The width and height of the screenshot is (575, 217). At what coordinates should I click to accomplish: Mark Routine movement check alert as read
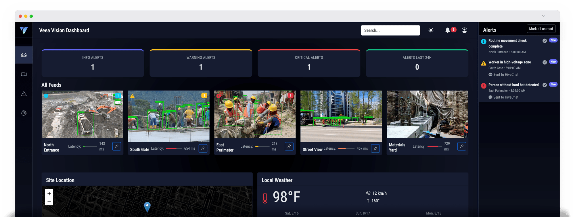click(x=545, y=41)
